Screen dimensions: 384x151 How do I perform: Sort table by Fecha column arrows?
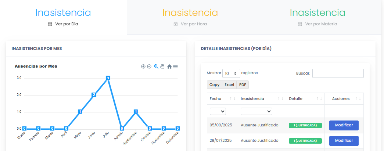(232, 98)
